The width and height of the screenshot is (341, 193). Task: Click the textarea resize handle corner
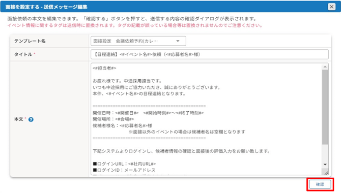[x=326, y=173]
